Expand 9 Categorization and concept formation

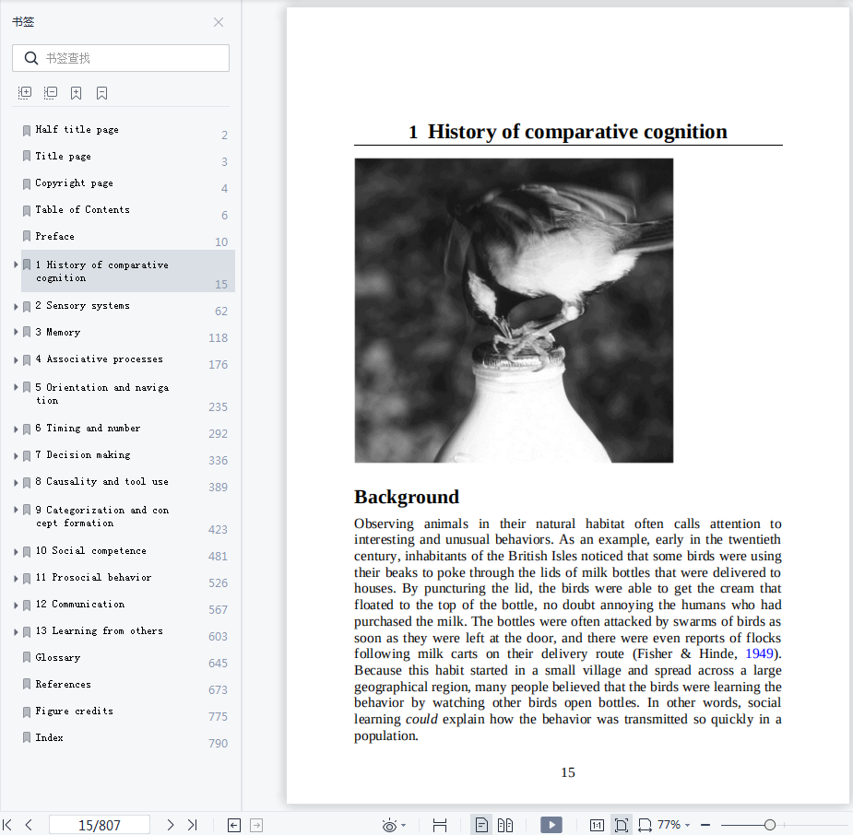(16, 510)
